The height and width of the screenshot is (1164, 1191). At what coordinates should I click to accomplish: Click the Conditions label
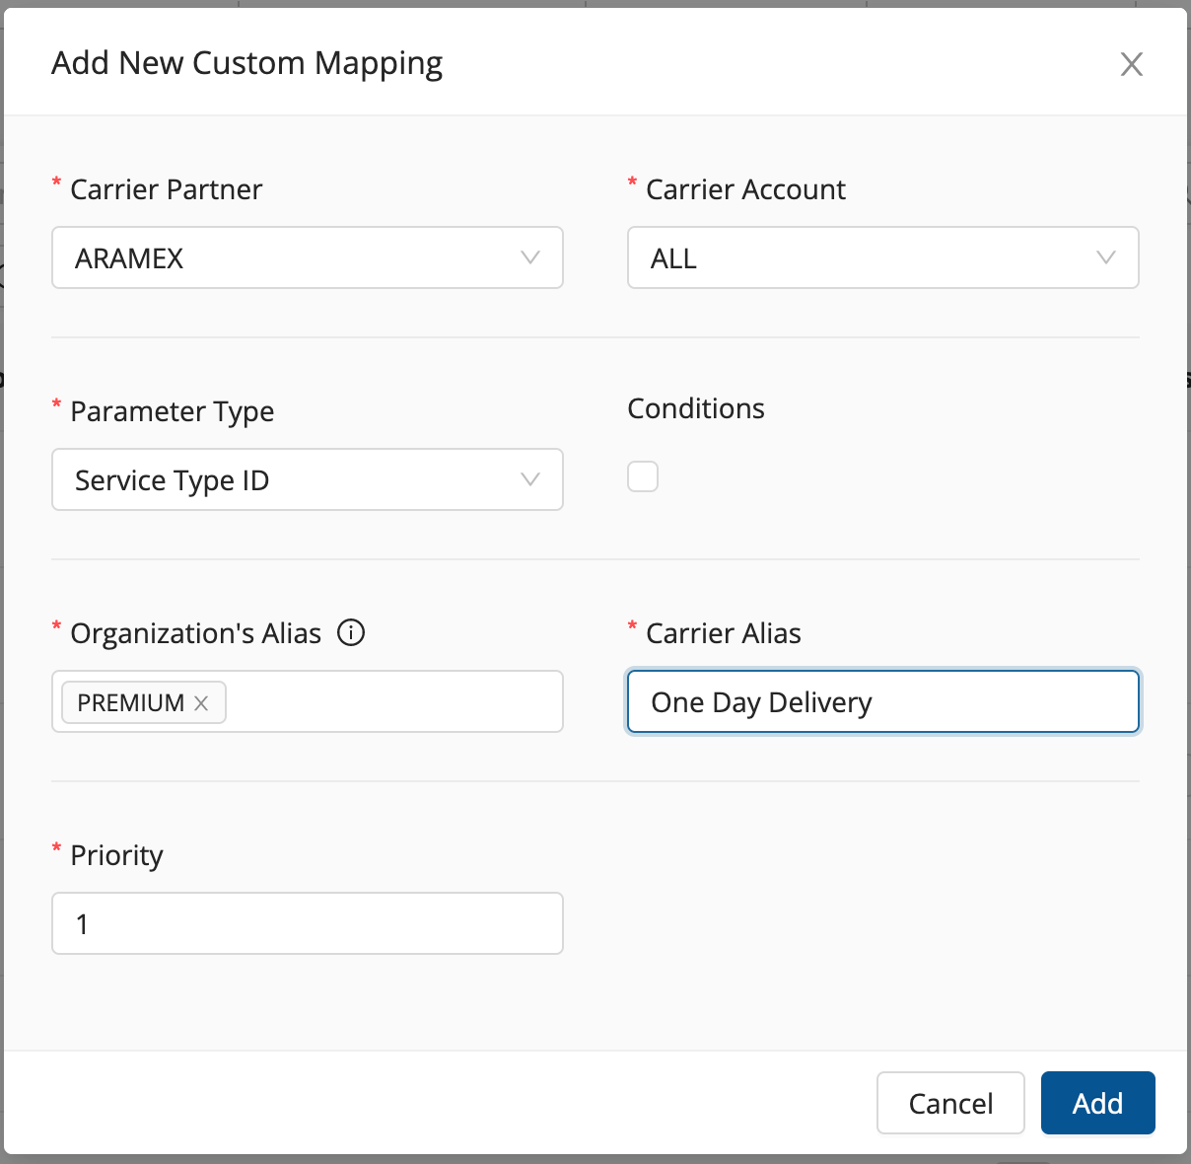pyautogui.click(x=695, y=408)
